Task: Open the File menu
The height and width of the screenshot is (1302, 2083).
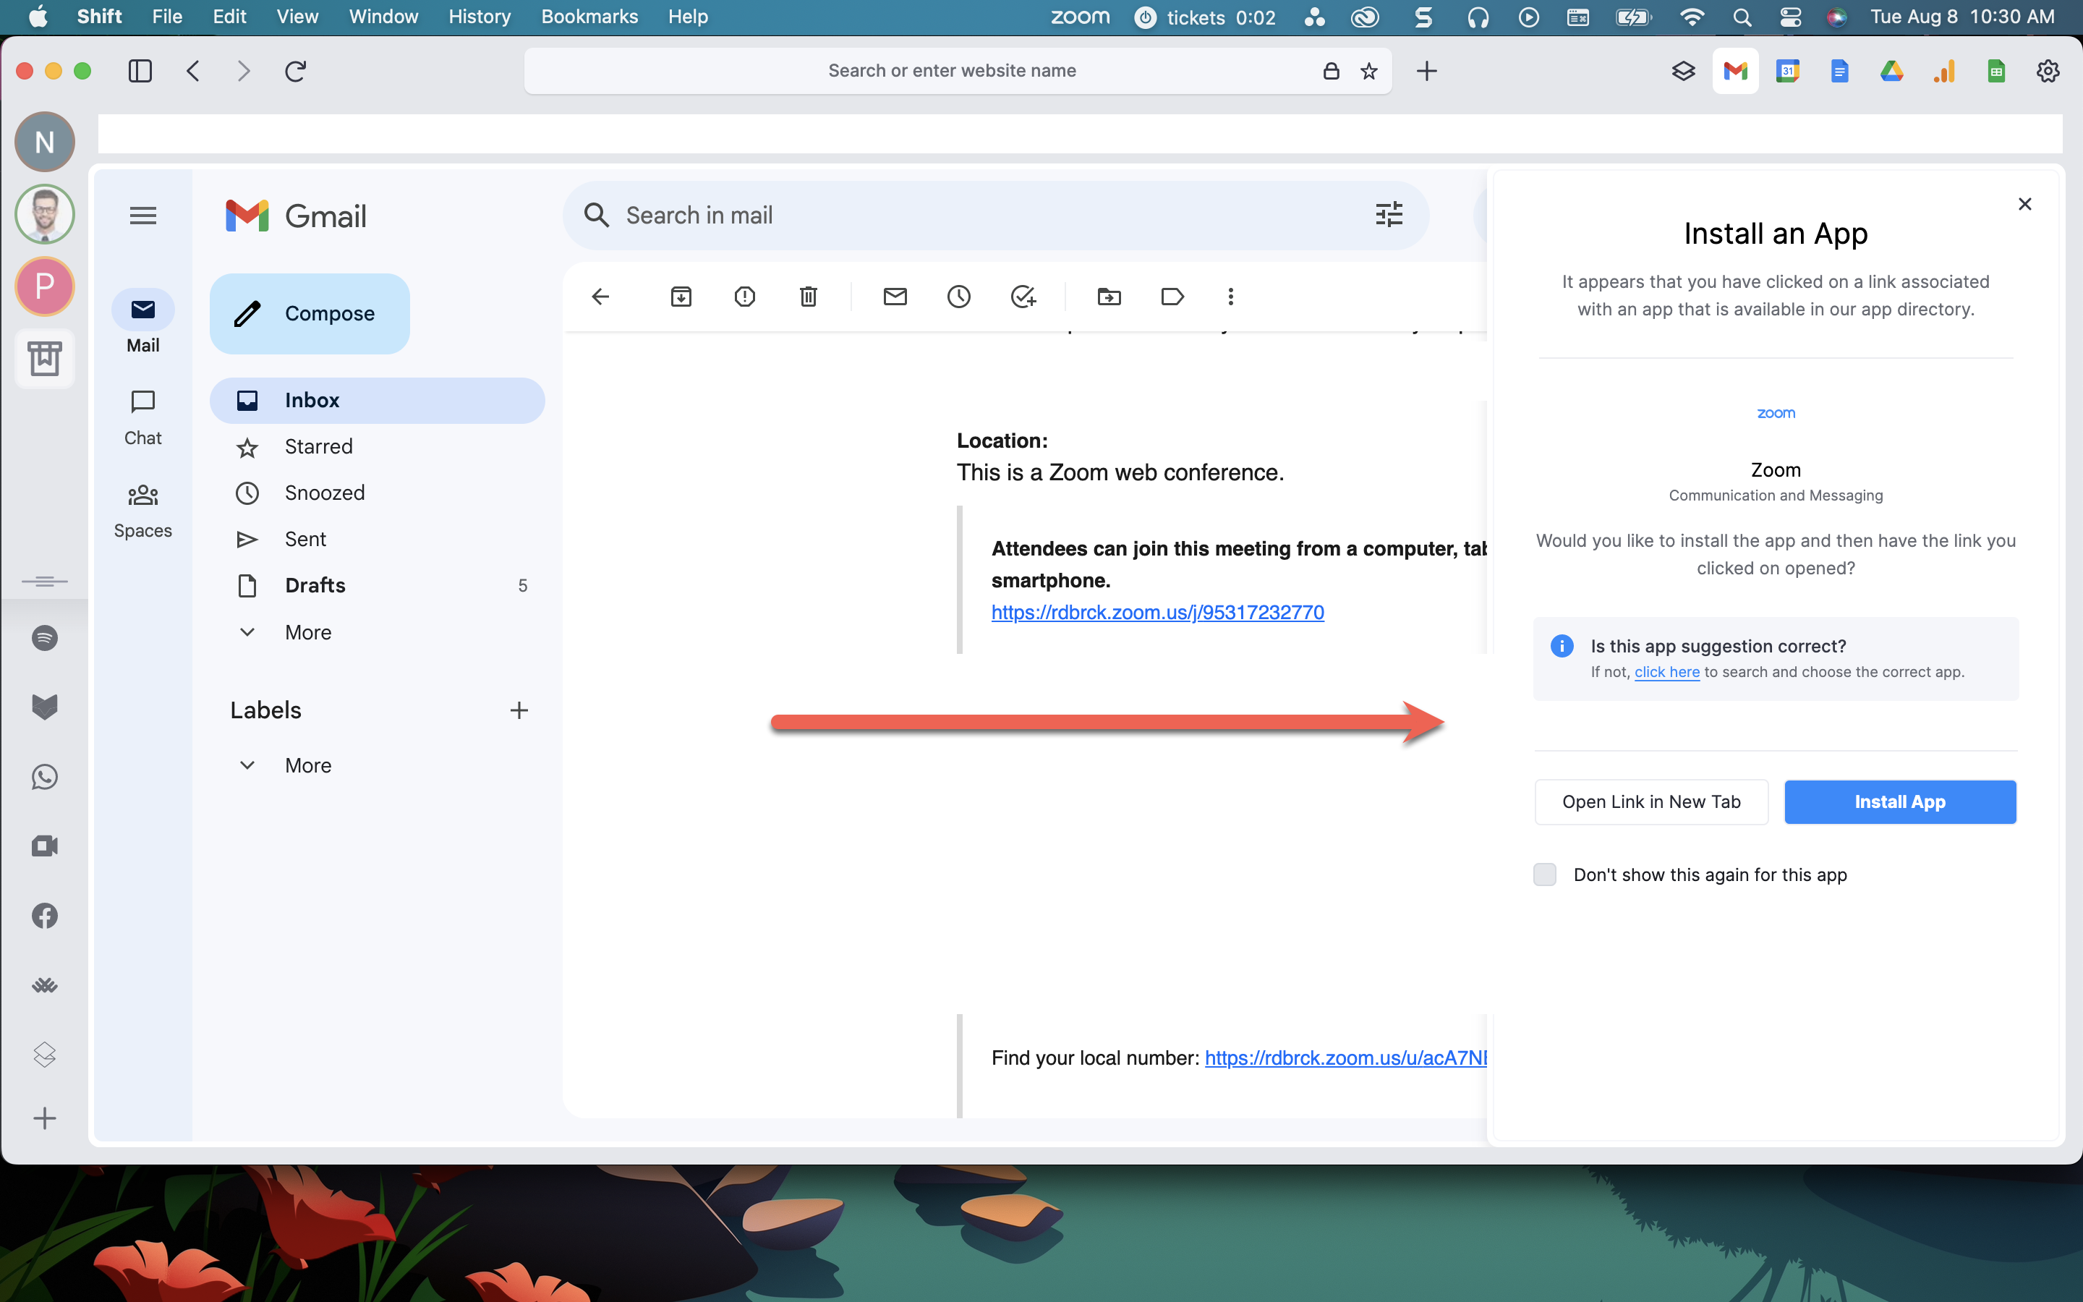Action: (x=167, y=17)
